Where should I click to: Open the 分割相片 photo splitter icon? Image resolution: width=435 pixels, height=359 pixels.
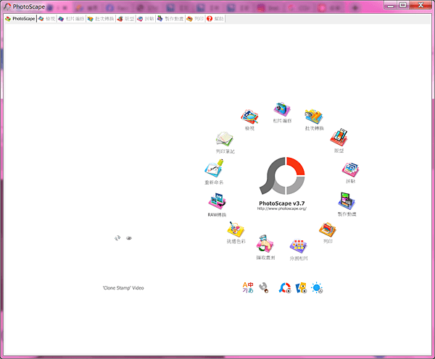pyautogui.click(x=298, y=246)
